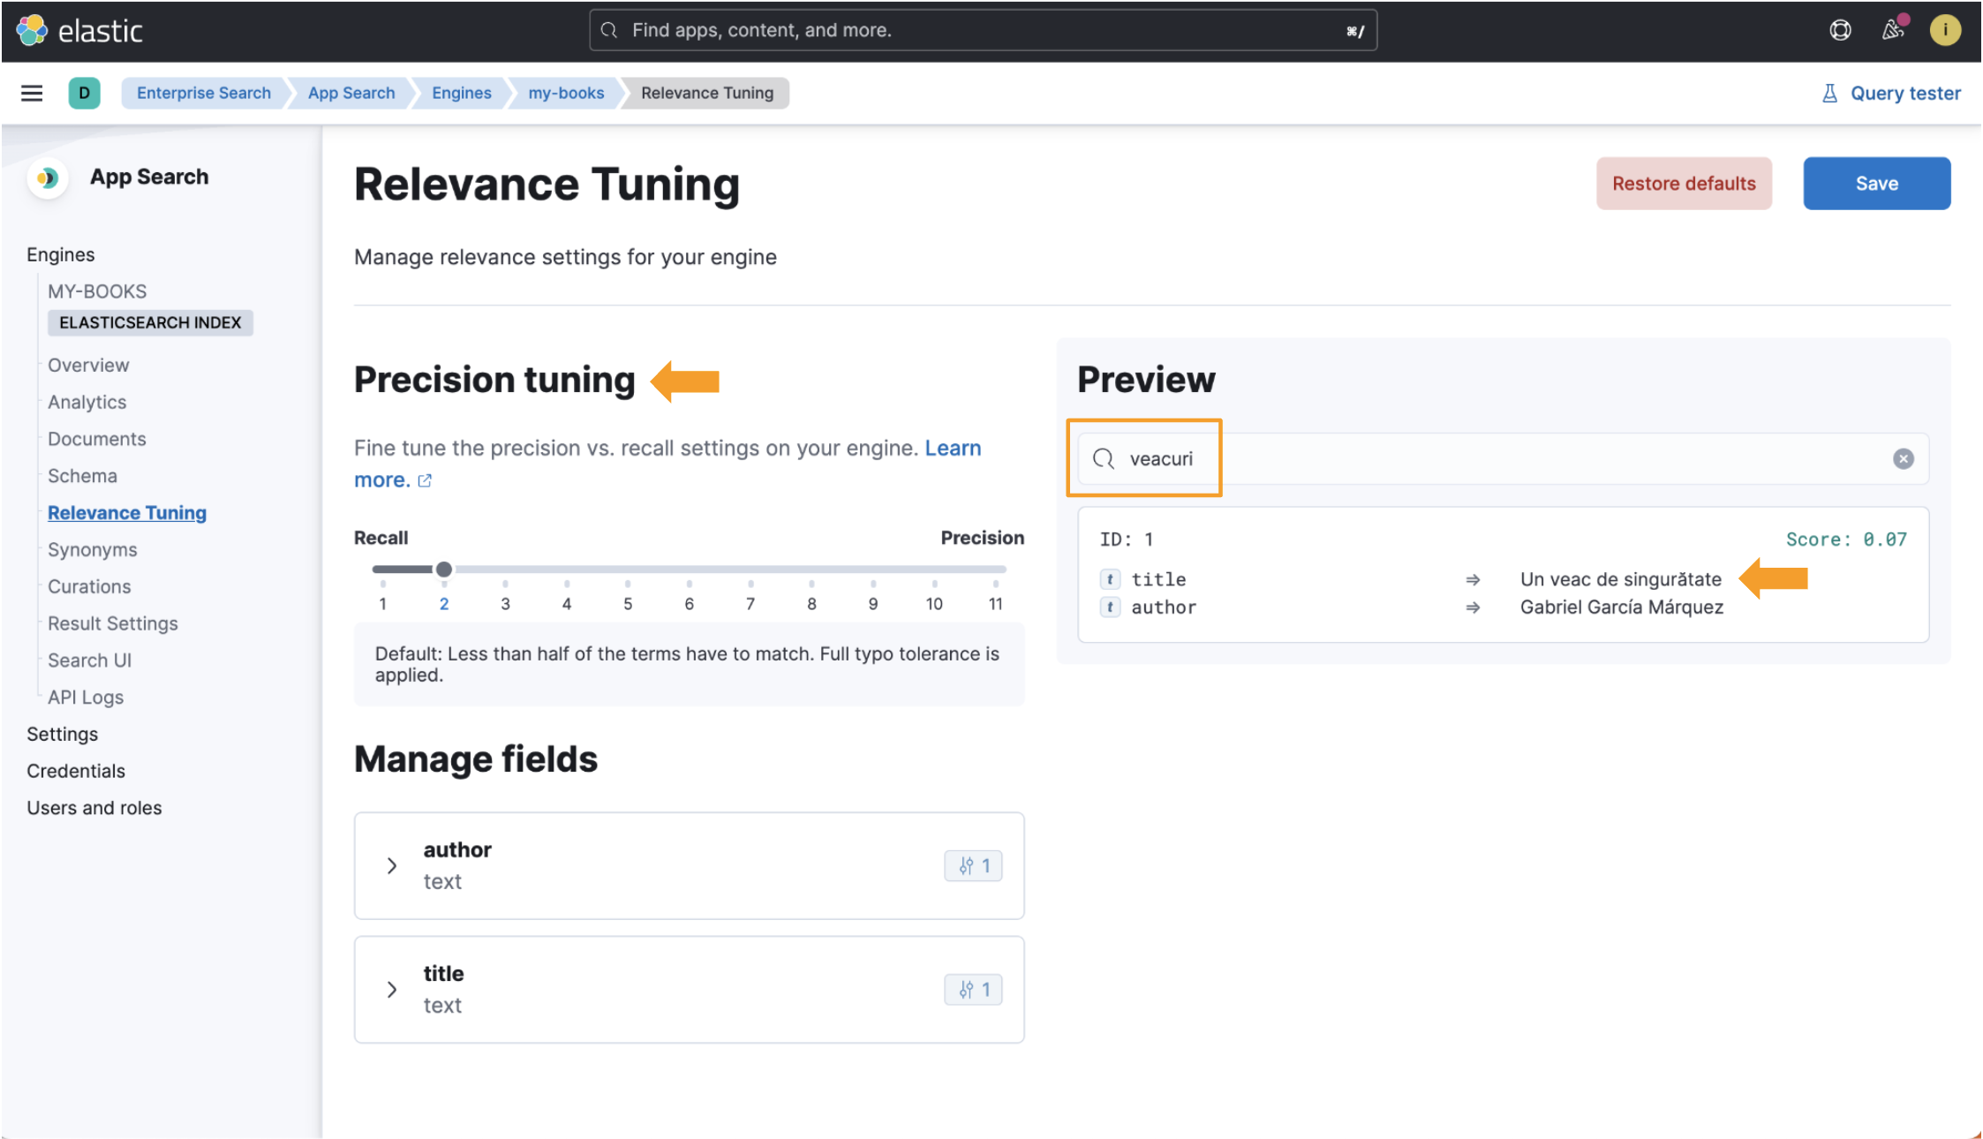Open Analytics in sidebar

pyautogui.click(x=87, y=403)
